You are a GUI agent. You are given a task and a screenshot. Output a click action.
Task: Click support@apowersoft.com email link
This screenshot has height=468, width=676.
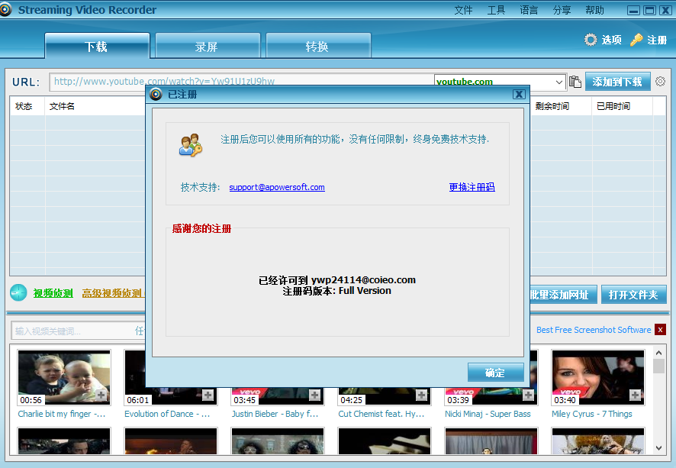pos(277,187)
